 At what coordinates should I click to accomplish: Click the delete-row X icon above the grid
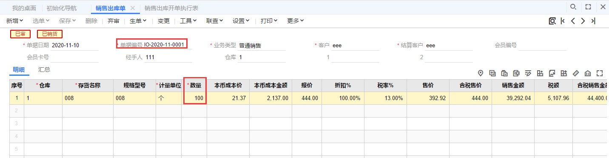coord(517,73)
